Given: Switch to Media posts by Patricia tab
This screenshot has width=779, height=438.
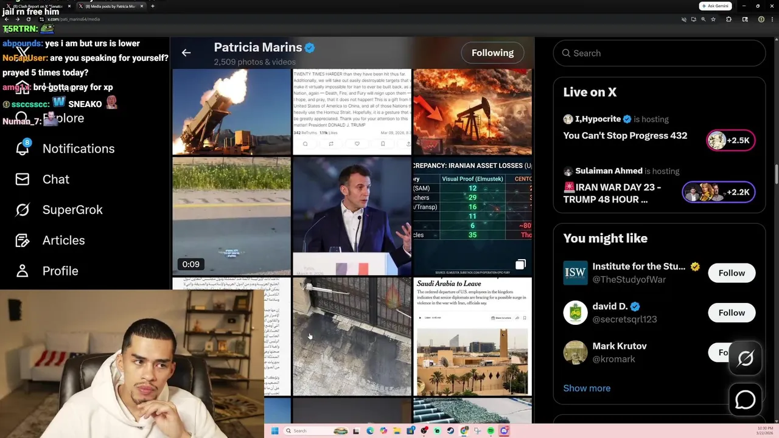Looking at the screenshot, I should click(x=111, y=6).
